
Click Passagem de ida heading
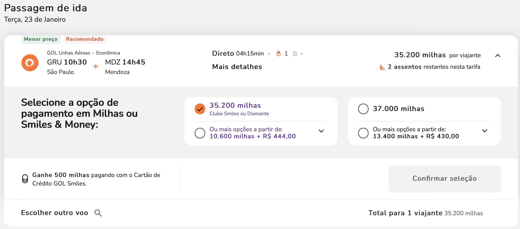click(46, 8)
